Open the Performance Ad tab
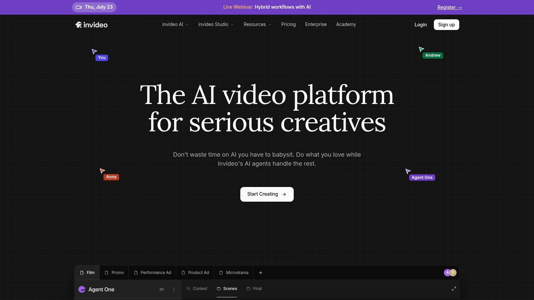Viewport: 534px width, 300px height. (153, 273)
